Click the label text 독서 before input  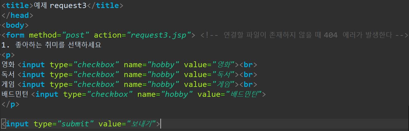click(x=8, y=75)
